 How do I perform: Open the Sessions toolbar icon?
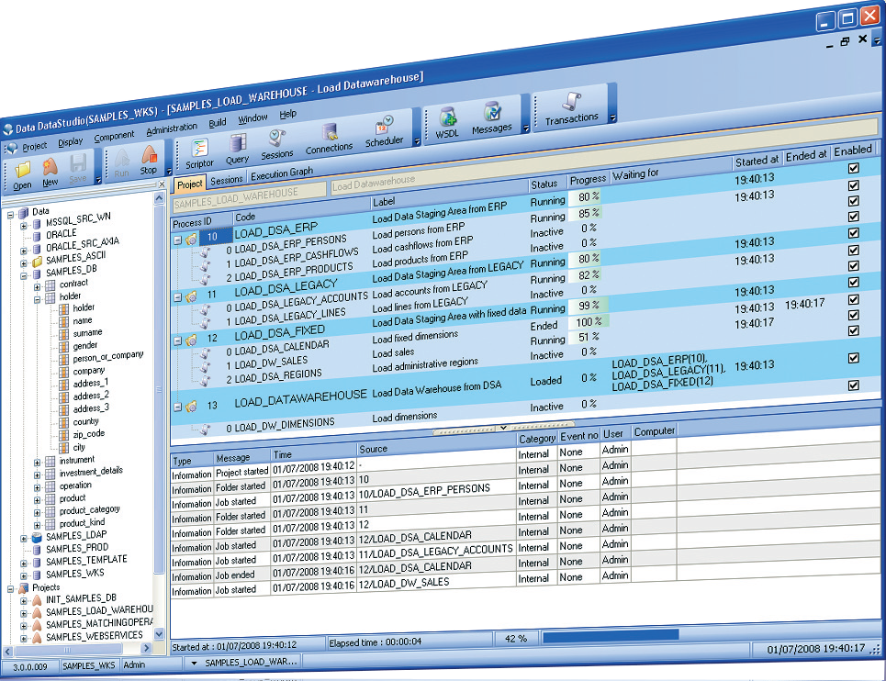[276, 143]
